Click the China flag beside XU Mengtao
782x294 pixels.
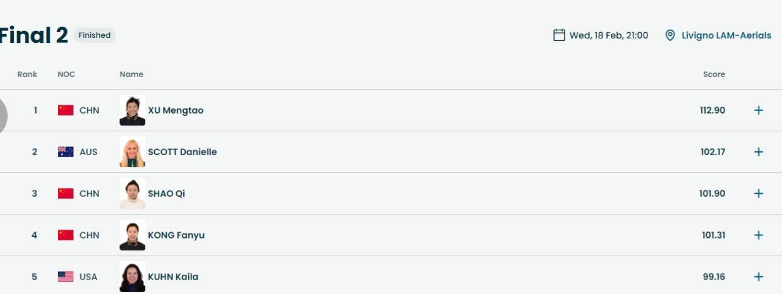pos(66,110)
